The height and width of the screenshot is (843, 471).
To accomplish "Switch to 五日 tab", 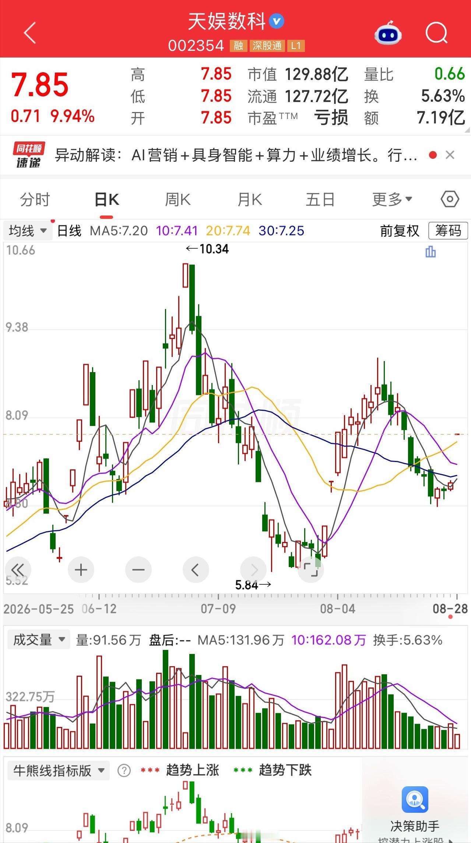I will pyautogui.click(x=320, y=200).
